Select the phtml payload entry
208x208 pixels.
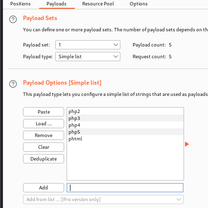[x=125, y=139]
